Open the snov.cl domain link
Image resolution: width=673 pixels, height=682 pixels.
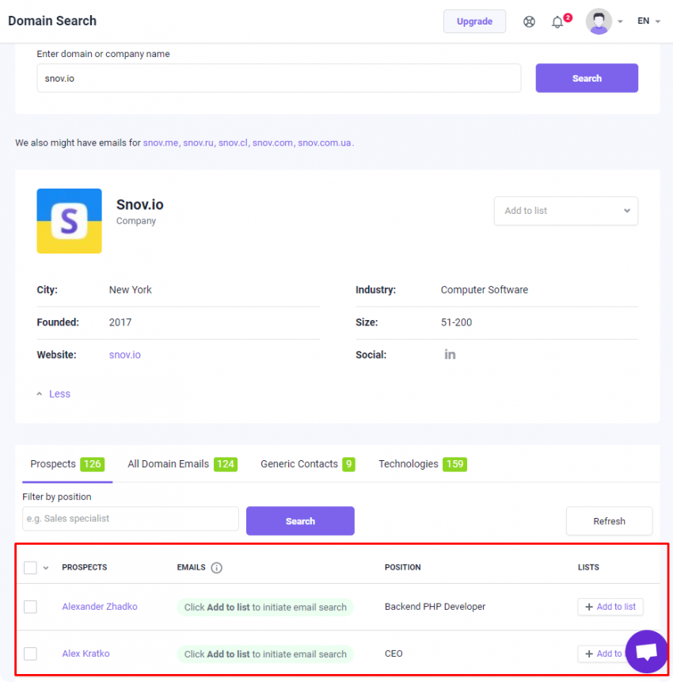tap(233, 143)
